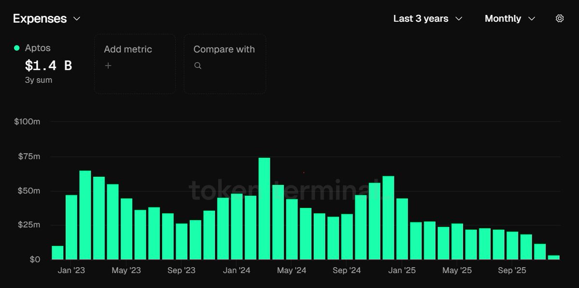The image size is (579, 288).
Task: Click the $25m y-axis label
Action: pos(28,225)
